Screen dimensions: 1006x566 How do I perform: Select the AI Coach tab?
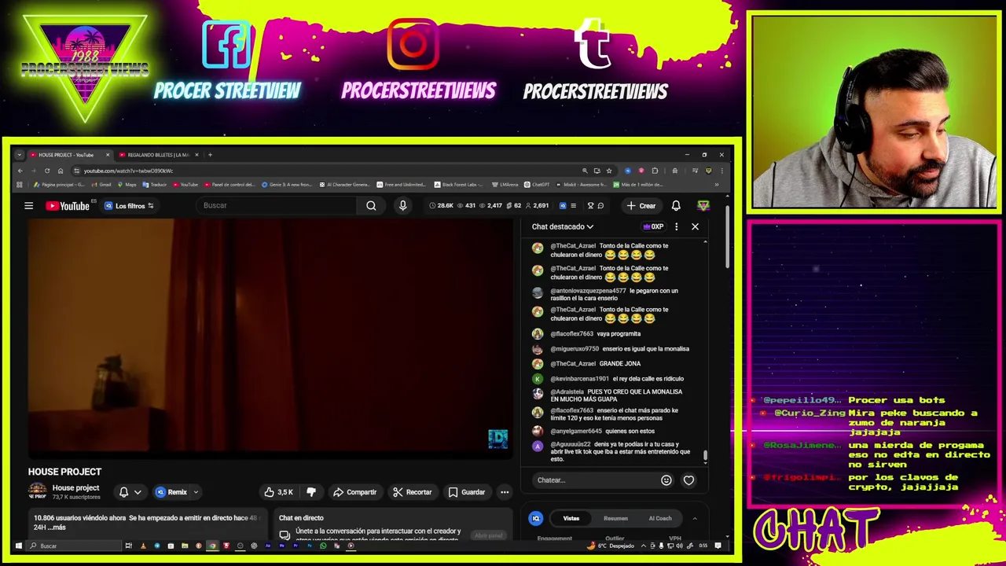click(660, 519)
